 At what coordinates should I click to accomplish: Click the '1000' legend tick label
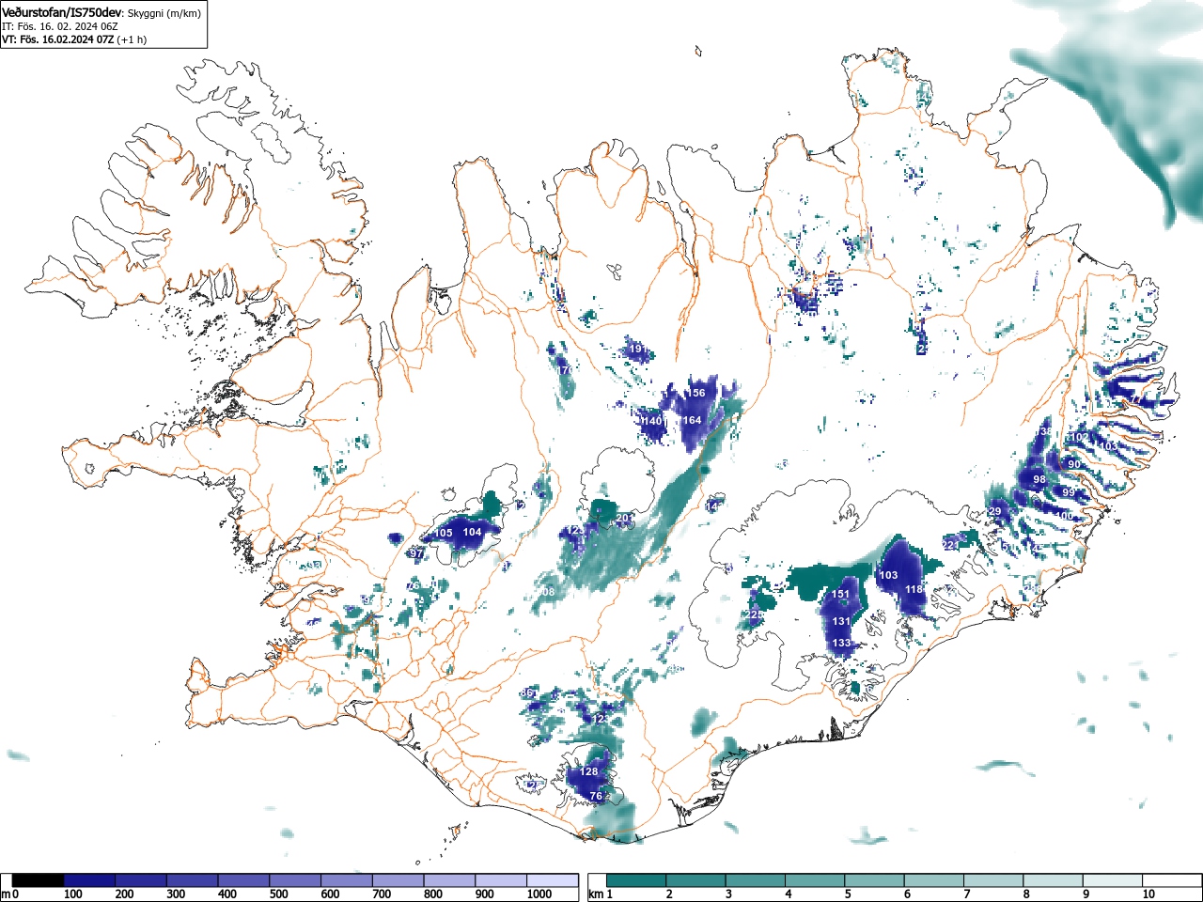point(539,894)
